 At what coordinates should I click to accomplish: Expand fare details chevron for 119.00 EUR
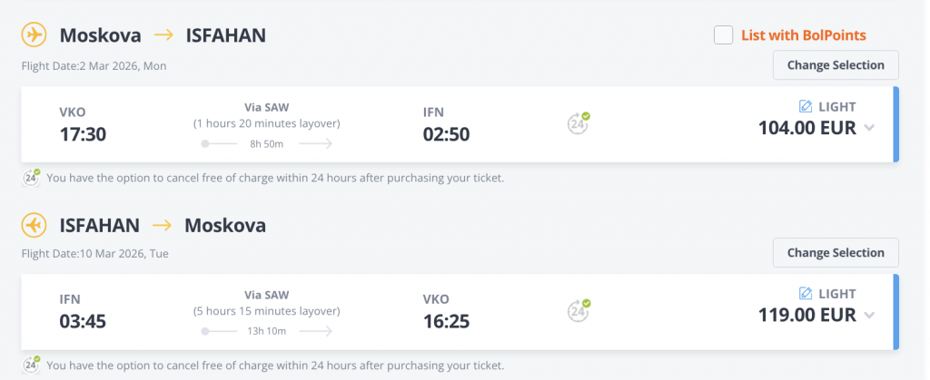(869, 315)
